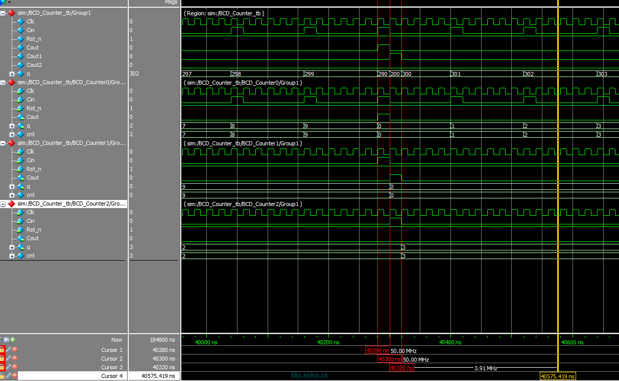Collapse the BCD_Counter1 group tree

click(3, 143)
